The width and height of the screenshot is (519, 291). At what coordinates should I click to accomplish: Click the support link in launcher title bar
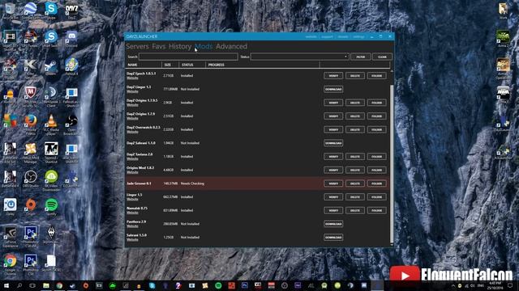[327, 36]
